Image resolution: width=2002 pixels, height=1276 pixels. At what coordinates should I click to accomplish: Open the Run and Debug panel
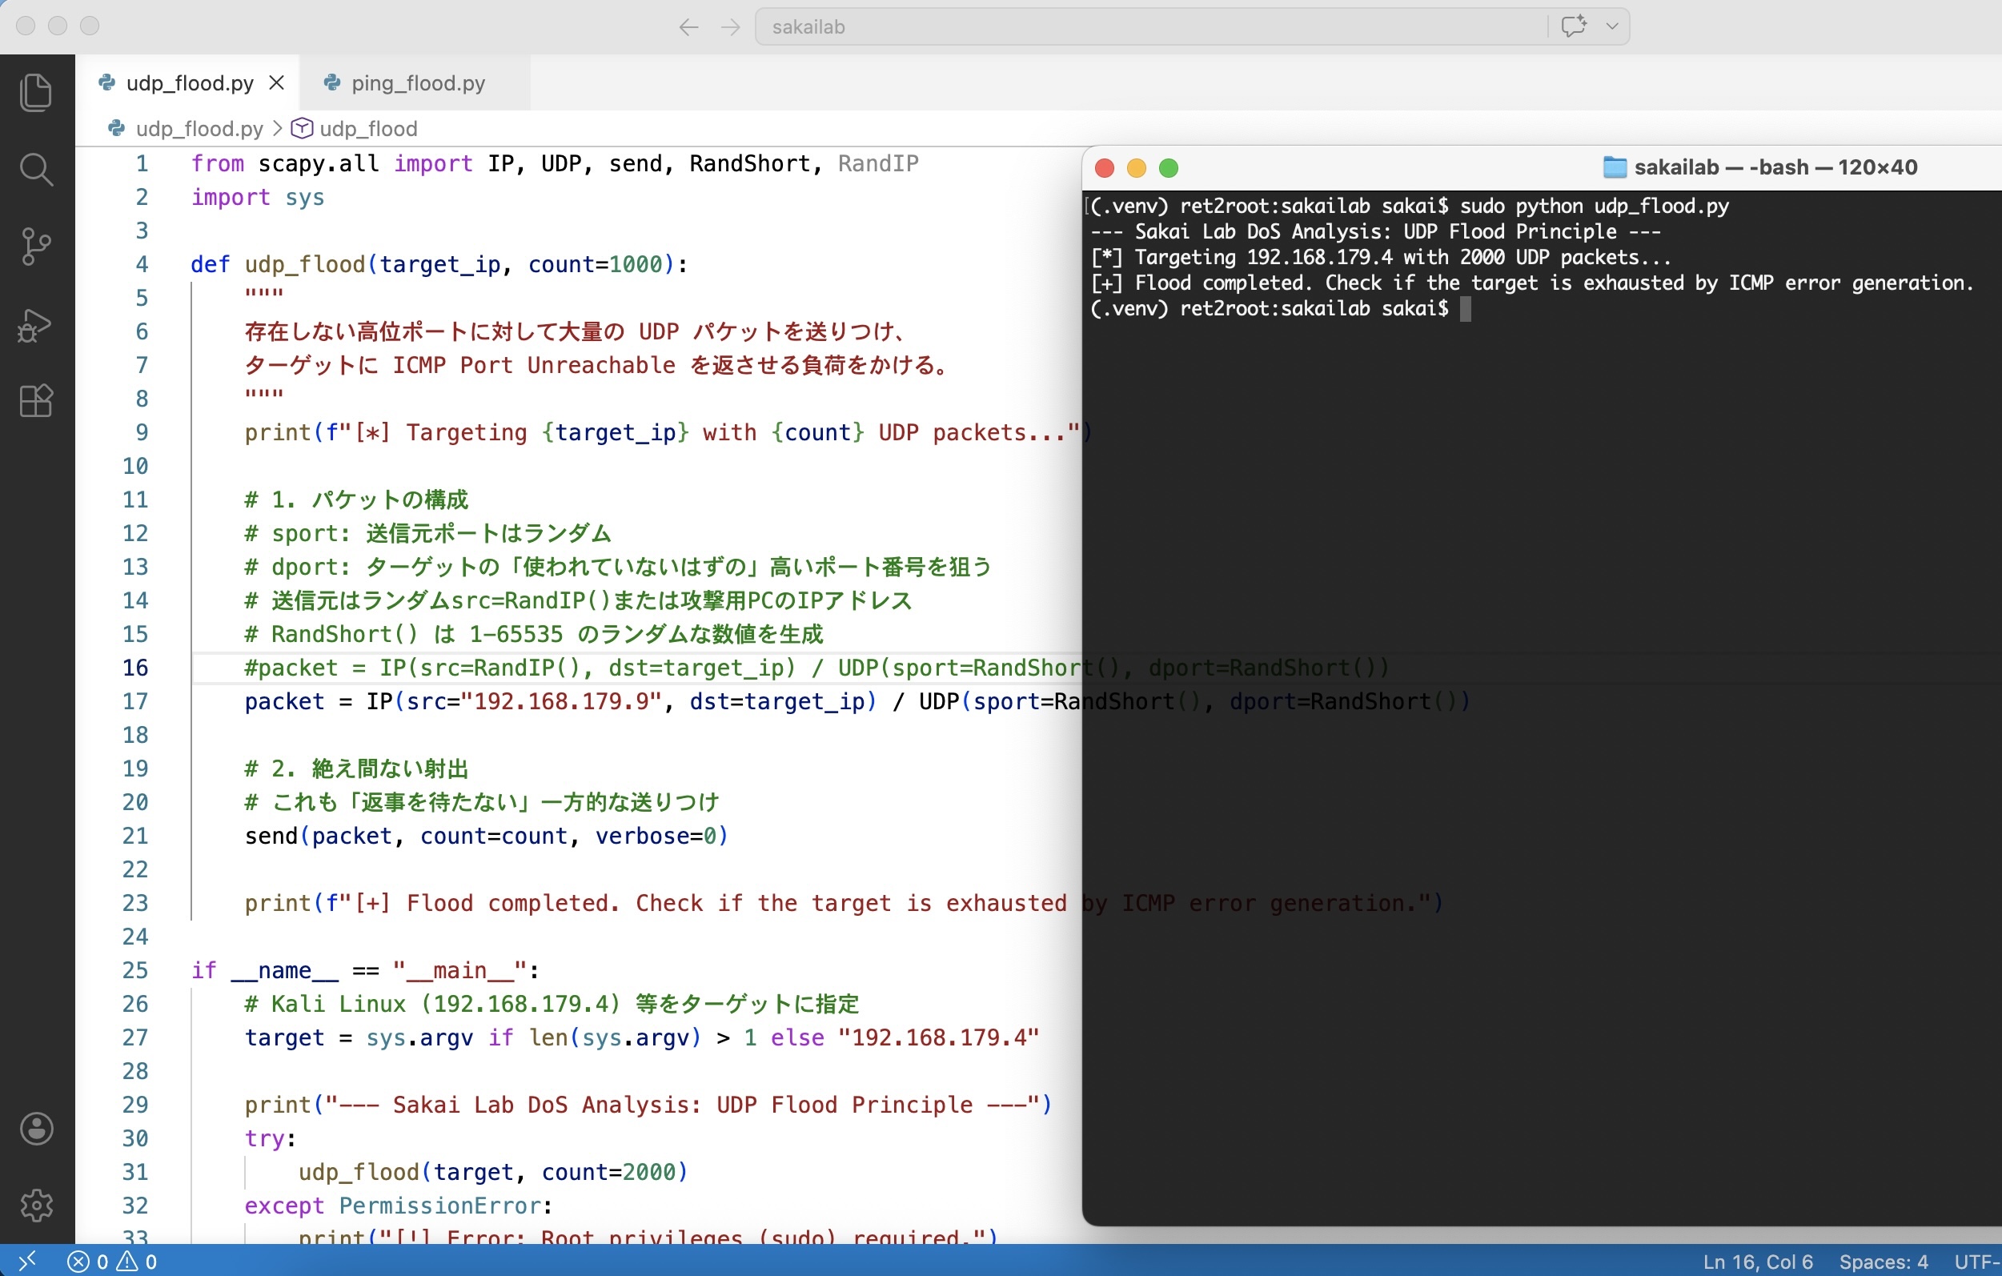37,324
